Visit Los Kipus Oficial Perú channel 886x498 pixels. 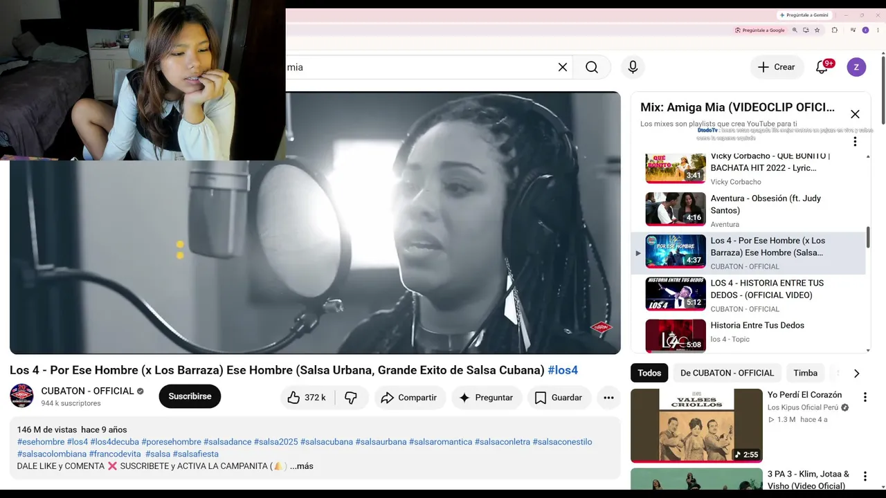coord(803,407)
